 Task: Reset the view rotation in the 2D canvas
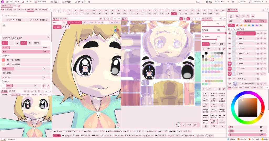tap(184, 125)
